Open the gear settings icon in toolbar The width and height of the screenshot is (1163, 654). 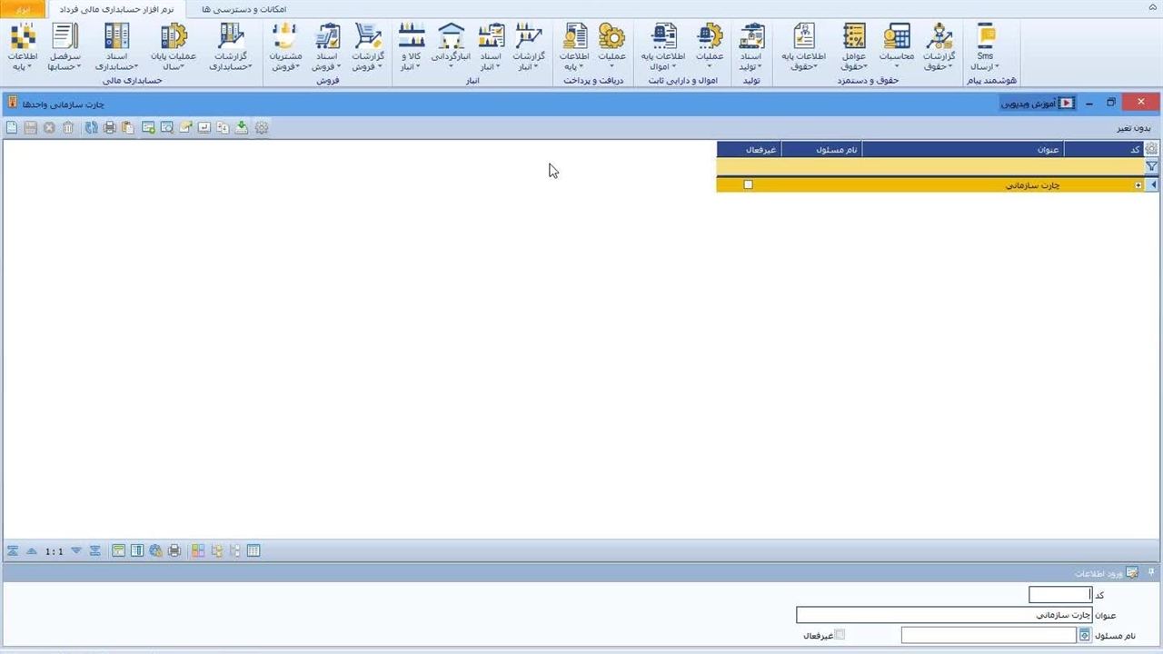coord(262,128)
